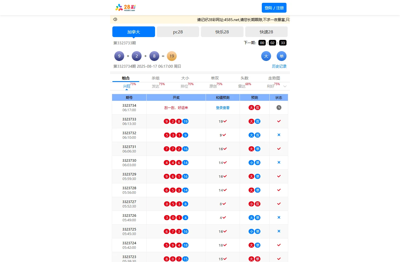Click the 登陆 / 注册 login button
The width and height of the screenshot is (400, 262).
tap(274, 8)
